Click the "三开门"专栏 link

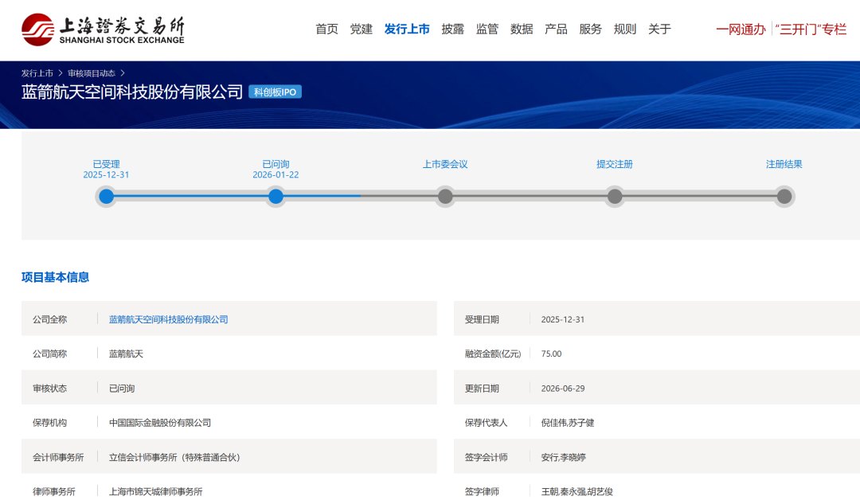(811, 29)
